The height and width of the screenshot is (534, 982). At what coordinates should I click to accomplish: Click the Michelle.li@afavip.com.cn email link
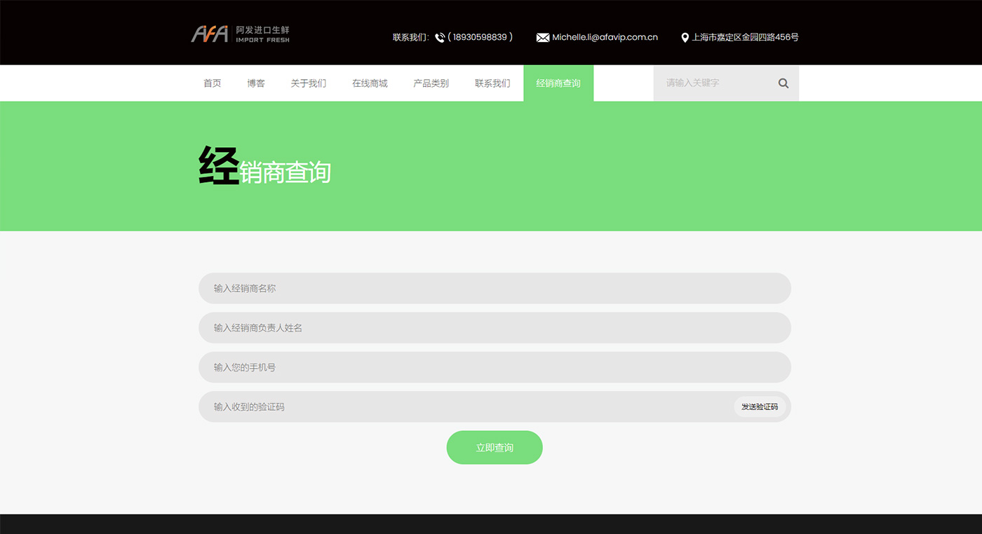605,38
